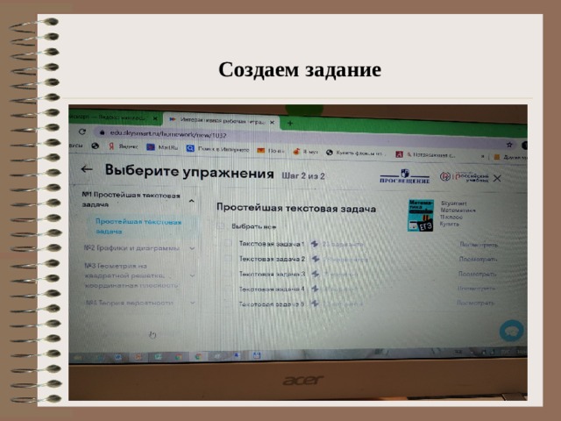Bookmark this page with the star icon
Image resolution: width=561 pixels, height=421 pixels.
tap(509, 145)
